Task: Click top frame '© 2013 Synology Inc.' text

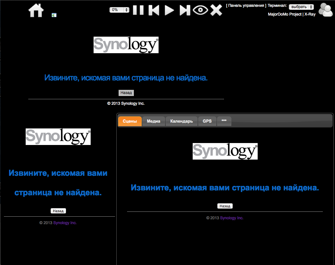Action: [126, 103]
